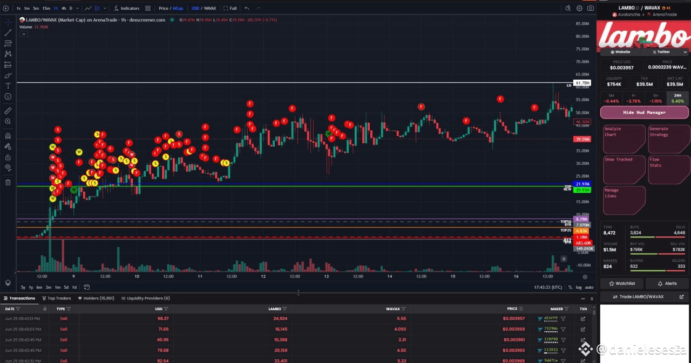The image size is (691, 363).
Task: Set chart currency to WAVAX
Action: click(209, 8)
